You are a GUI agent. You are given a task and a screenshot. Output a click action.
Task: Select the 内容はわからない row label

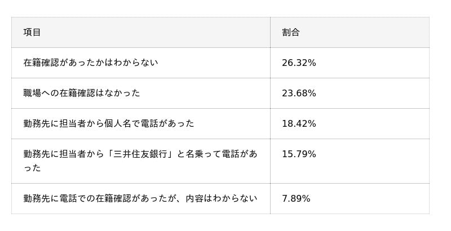[x=140, y=198]
